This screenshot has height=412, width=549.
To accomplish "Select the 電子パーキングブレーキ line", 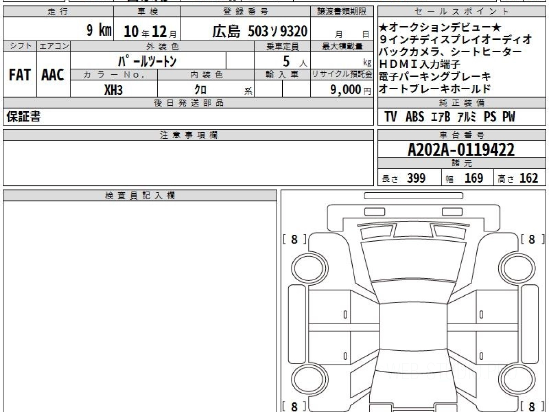I will point(435,76).
